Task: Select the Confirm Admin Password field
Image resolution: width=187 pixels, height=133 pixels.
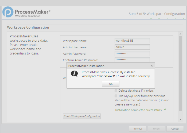Action: (132, 60)
